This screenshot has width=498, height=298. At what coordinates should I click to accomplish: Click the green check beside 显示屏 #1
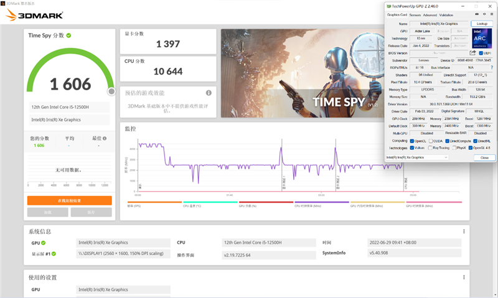click(54, 254)
